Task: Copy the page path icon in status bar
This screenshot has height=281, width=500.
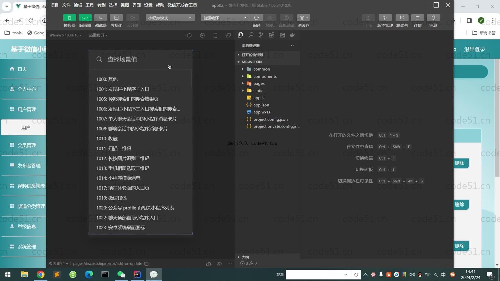Action: coord(146,264)
